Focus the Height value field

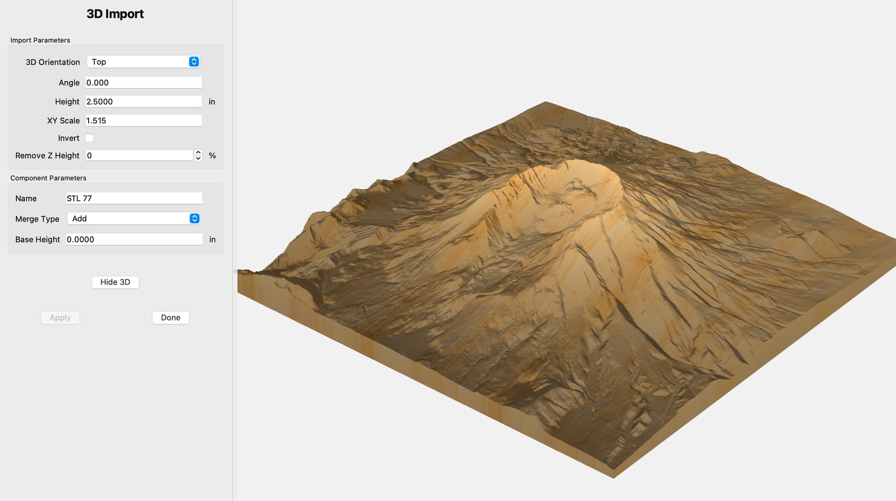pyautogui.click(x=143, y=102)
